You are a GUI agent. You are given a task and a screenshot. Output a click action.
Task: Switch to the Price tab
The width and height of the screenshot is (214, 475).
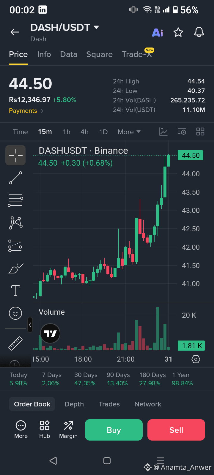[x=18, y=54]
